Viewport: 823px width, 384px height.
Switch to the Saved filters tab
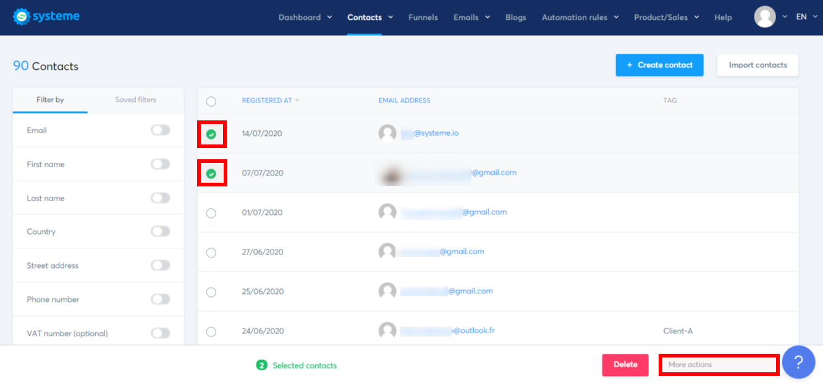tap(135, 100)
